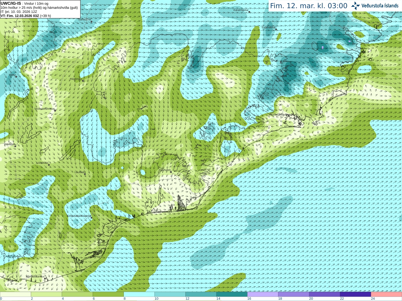402x301 pixels.
Task: Select the Setur station marker
Action: (x=16, y=76)
